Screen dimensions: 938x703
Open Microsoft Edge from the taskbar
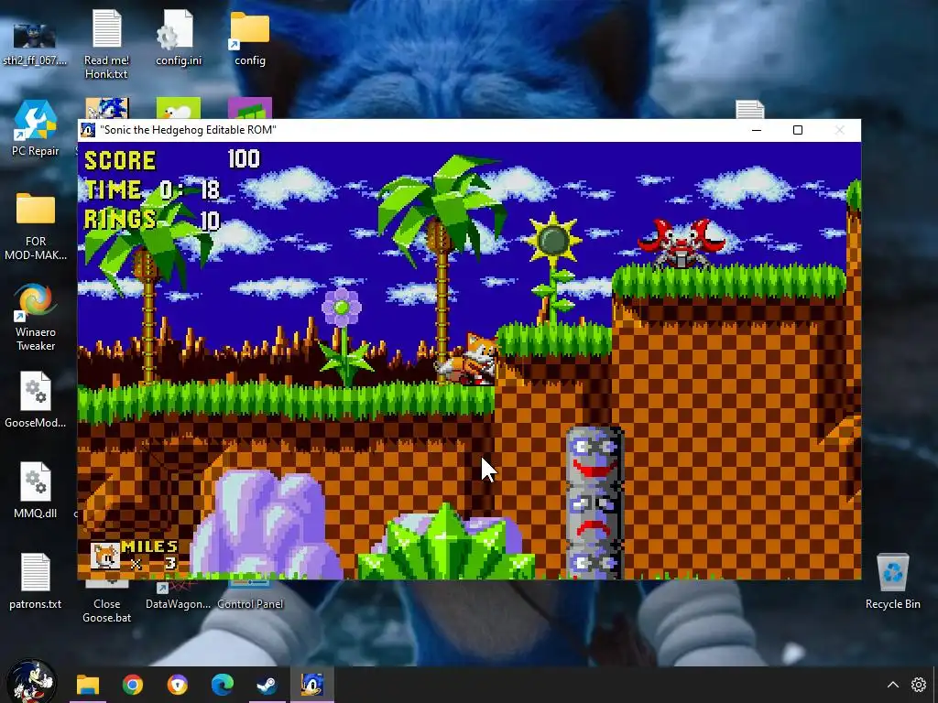pyautogui.click(x=223, y=685)
